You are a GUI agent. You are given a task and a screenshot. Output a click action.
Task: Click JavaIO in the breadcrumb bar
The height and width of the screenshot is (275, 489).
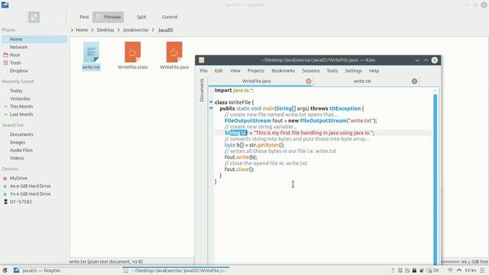click(165, 30)
